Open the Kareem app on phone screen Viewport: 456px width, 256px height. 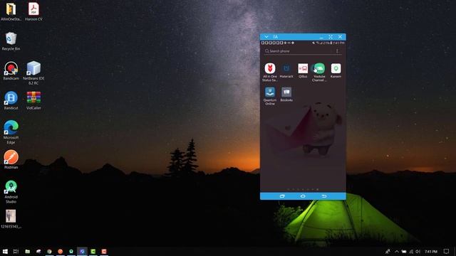336,70
